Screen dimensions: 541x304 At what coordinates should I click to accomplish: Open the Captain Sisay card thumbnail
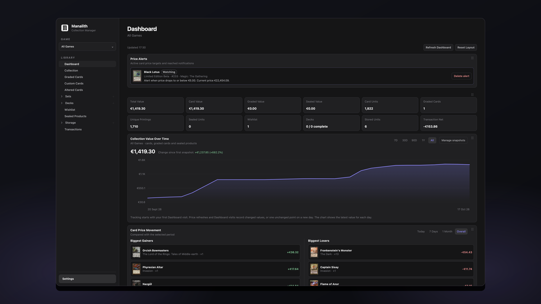(x=314, y=269)
